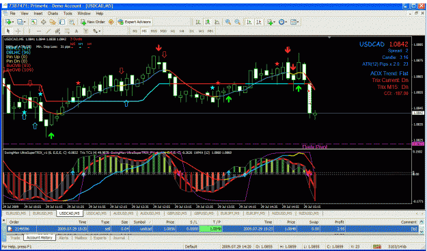Select the Arrows drawing tool
427x251 pixels.
point(95,31)
